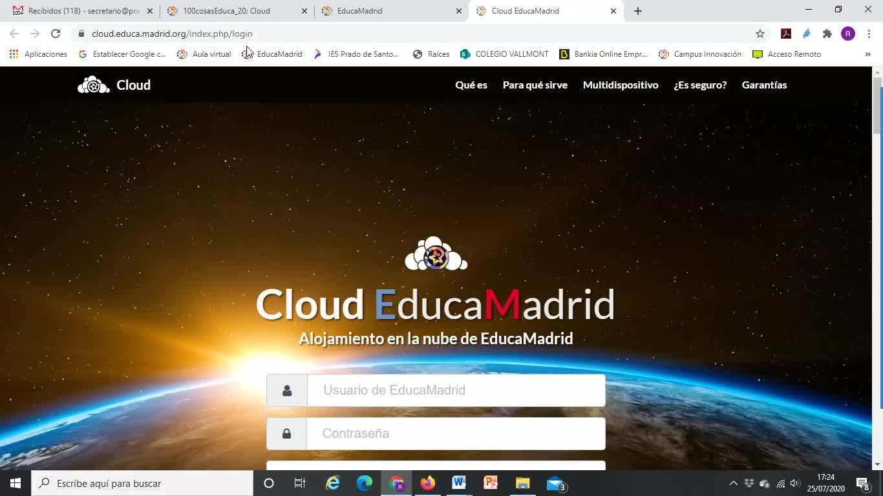883x496 pixels.
Task: Open the Raíces bookmark
Action: pos(431,54)
